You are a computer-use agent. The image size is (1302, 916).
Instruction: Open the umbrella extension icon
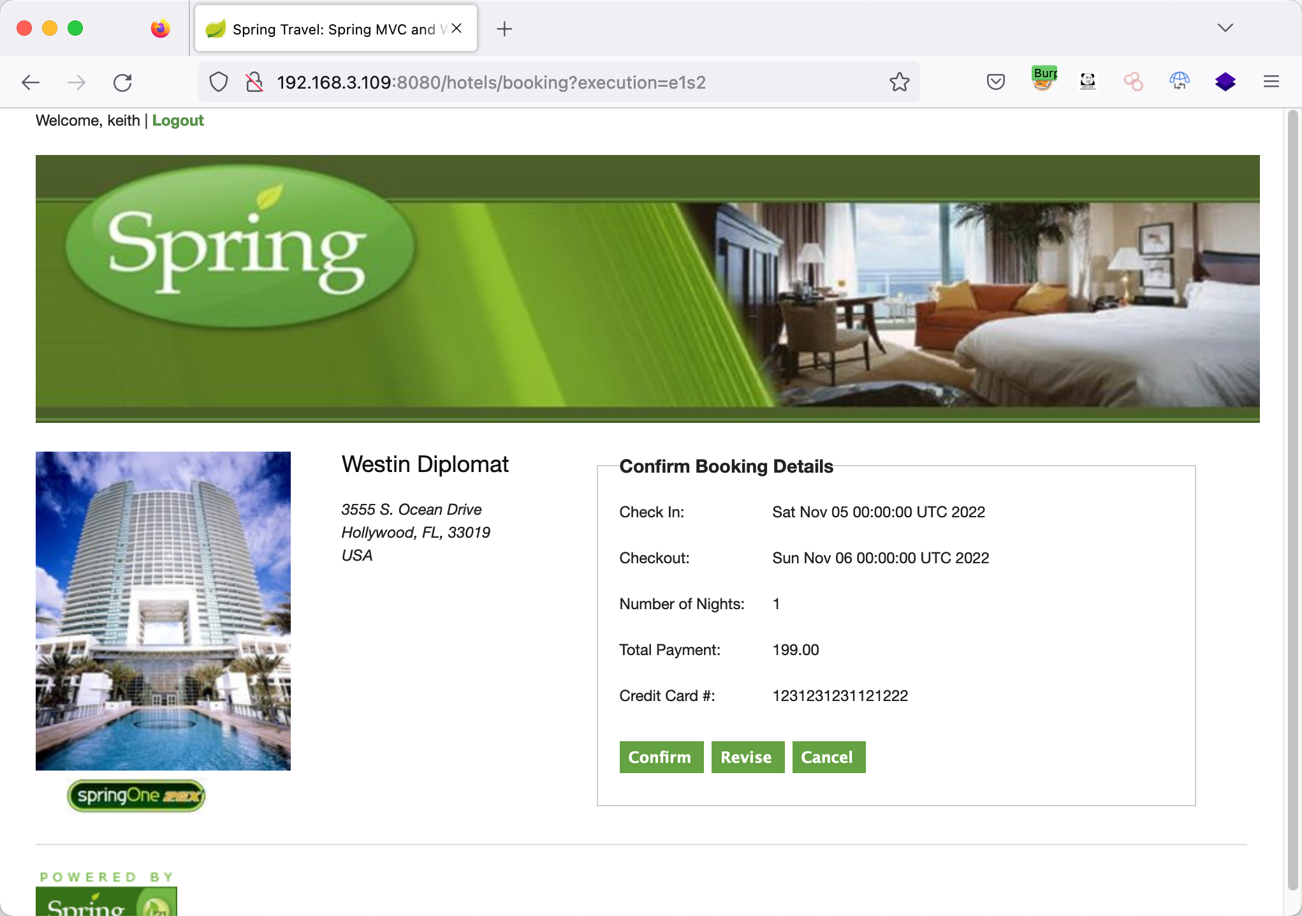point(1179,81)
